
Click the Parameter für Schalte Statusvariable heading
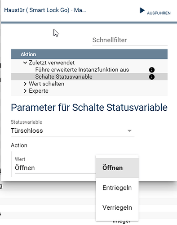89,108
